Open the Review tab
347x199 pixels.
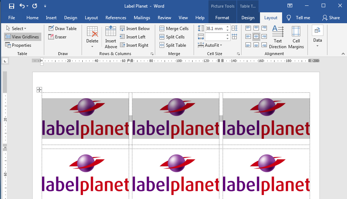164,18
